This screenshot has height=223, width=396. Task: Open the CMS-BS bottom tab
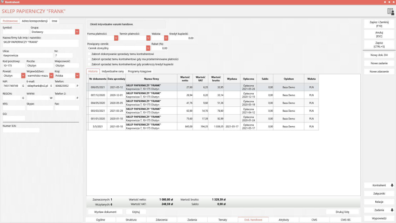[x=345, y=220]
